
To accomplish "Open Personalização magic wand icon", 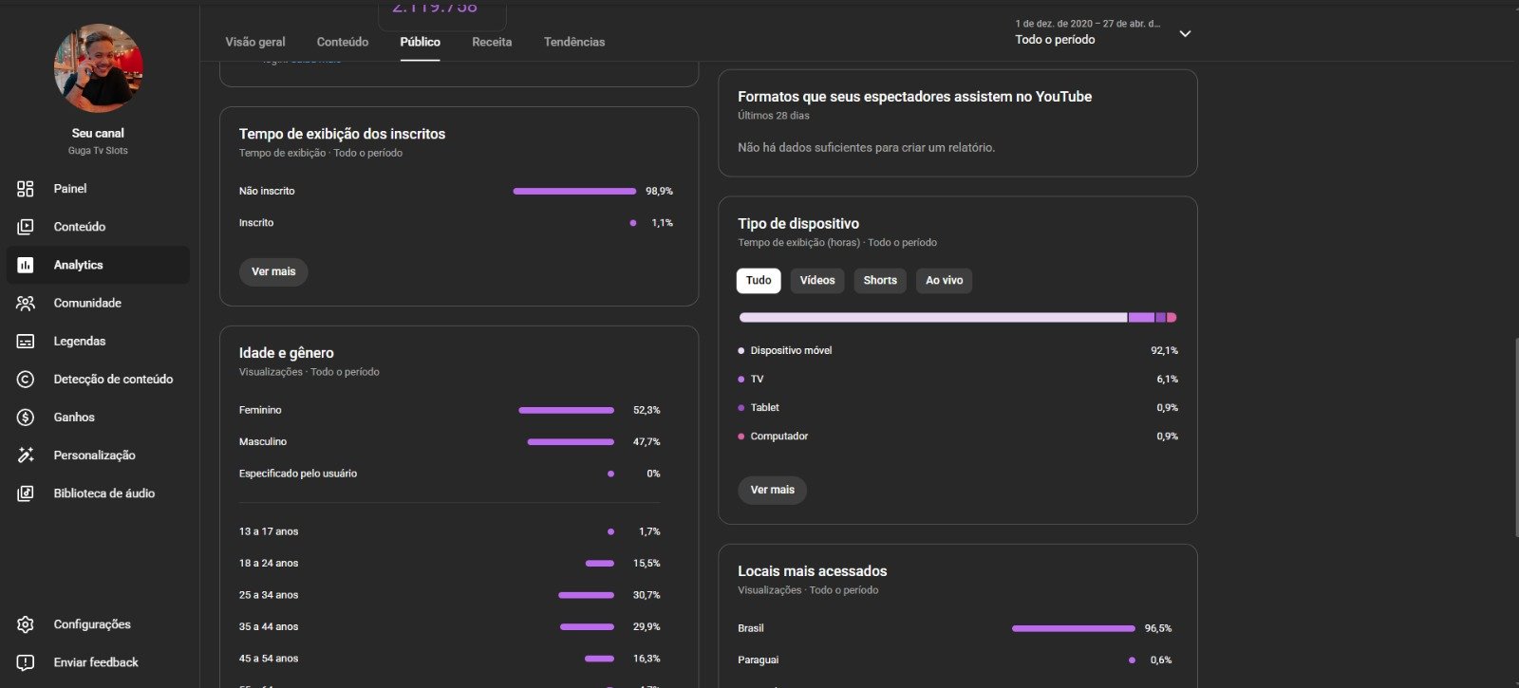I will point(26,455).
